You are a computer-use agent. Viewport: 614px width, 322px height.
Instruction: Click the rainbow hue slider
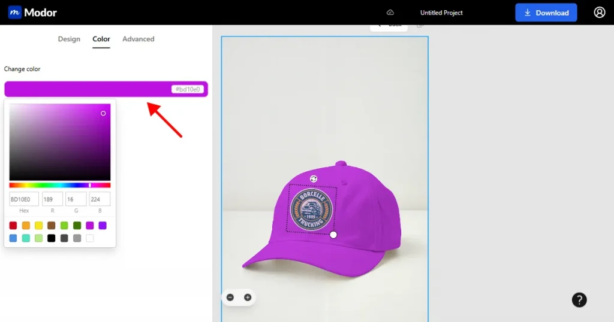(60, 185)
